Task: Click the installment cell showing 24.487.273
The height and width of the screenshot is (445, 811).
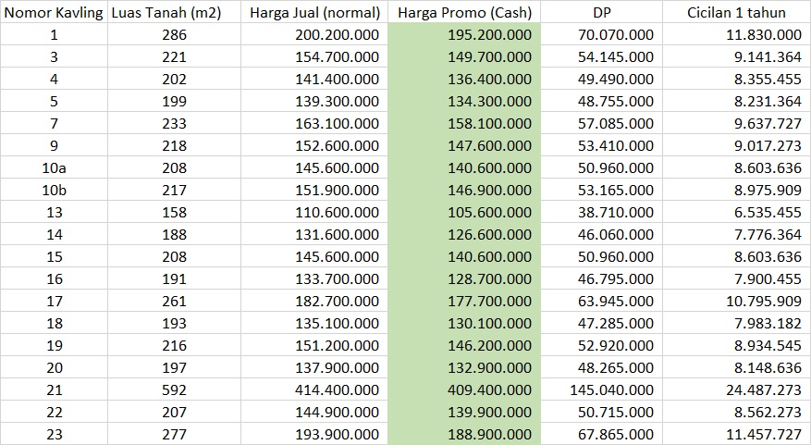Action: (x=736, y=390)
